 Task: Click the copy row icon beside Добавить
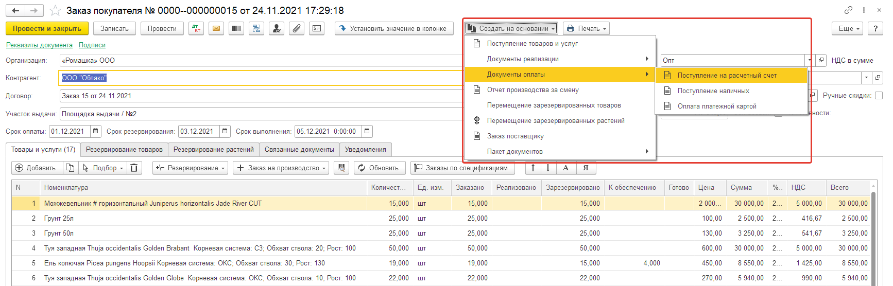tap(70, 168)
